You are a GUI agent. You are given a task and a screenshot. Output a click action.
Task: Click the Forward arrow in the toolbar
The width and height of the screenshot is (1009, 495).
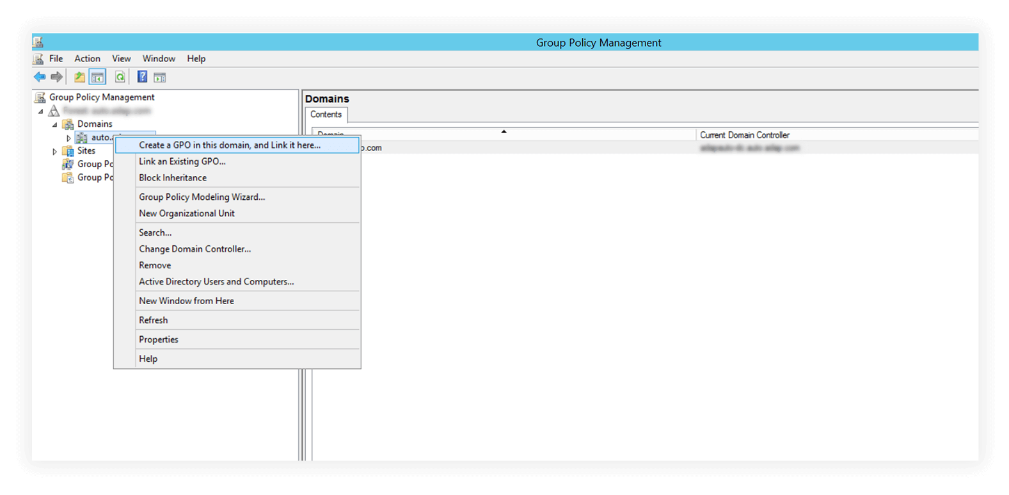click(57, 77)
